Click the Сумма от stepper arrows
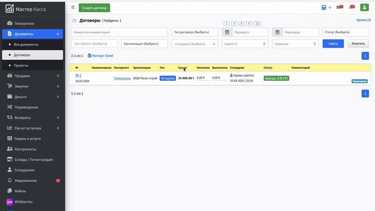Viewport: 375px width, 211px height. coord(264,44)
